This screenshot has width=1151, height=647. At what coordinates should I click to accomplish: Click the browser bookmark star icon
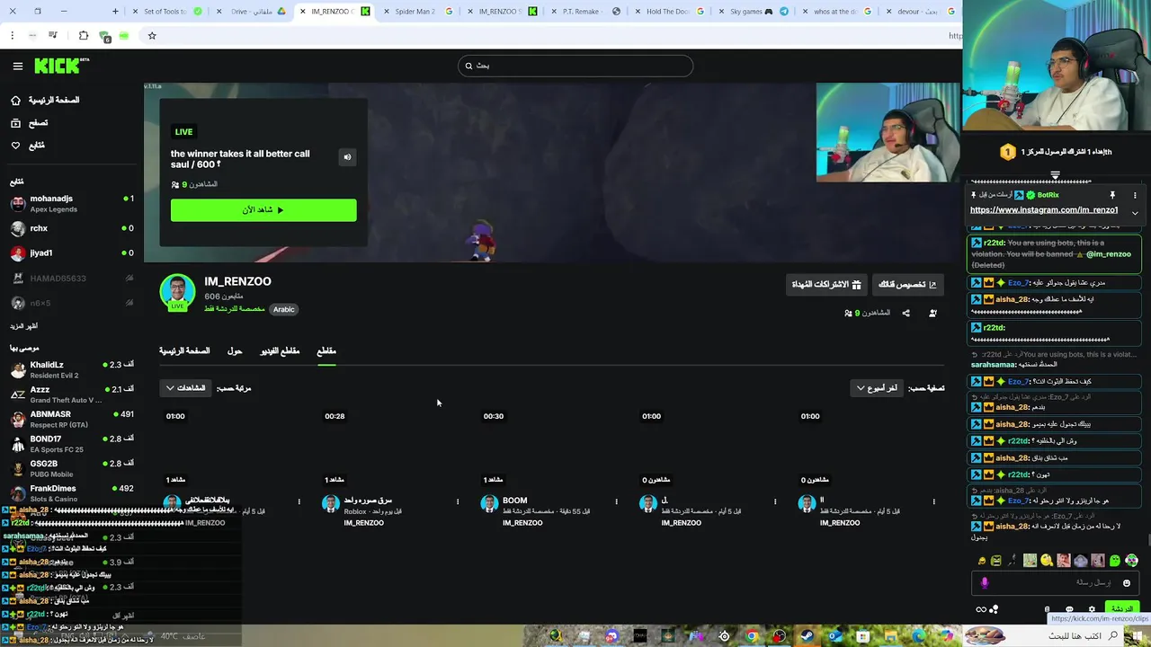coord(152,36)
